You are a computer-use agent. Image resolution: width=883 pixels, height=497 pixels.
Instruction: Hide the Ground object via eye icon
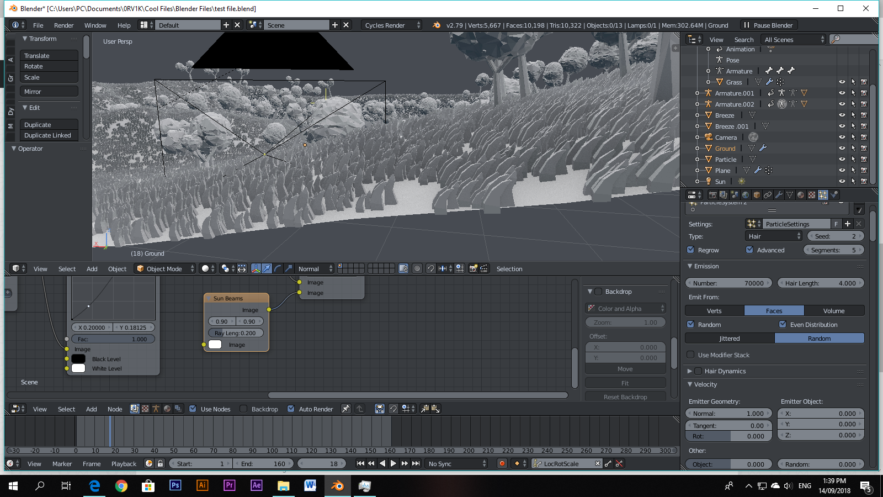coord(842,148)
